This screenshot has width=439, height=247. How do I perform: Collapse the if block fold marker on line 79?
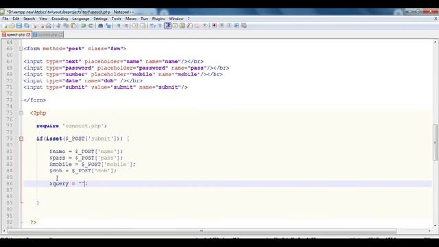[x=21, y=139]
